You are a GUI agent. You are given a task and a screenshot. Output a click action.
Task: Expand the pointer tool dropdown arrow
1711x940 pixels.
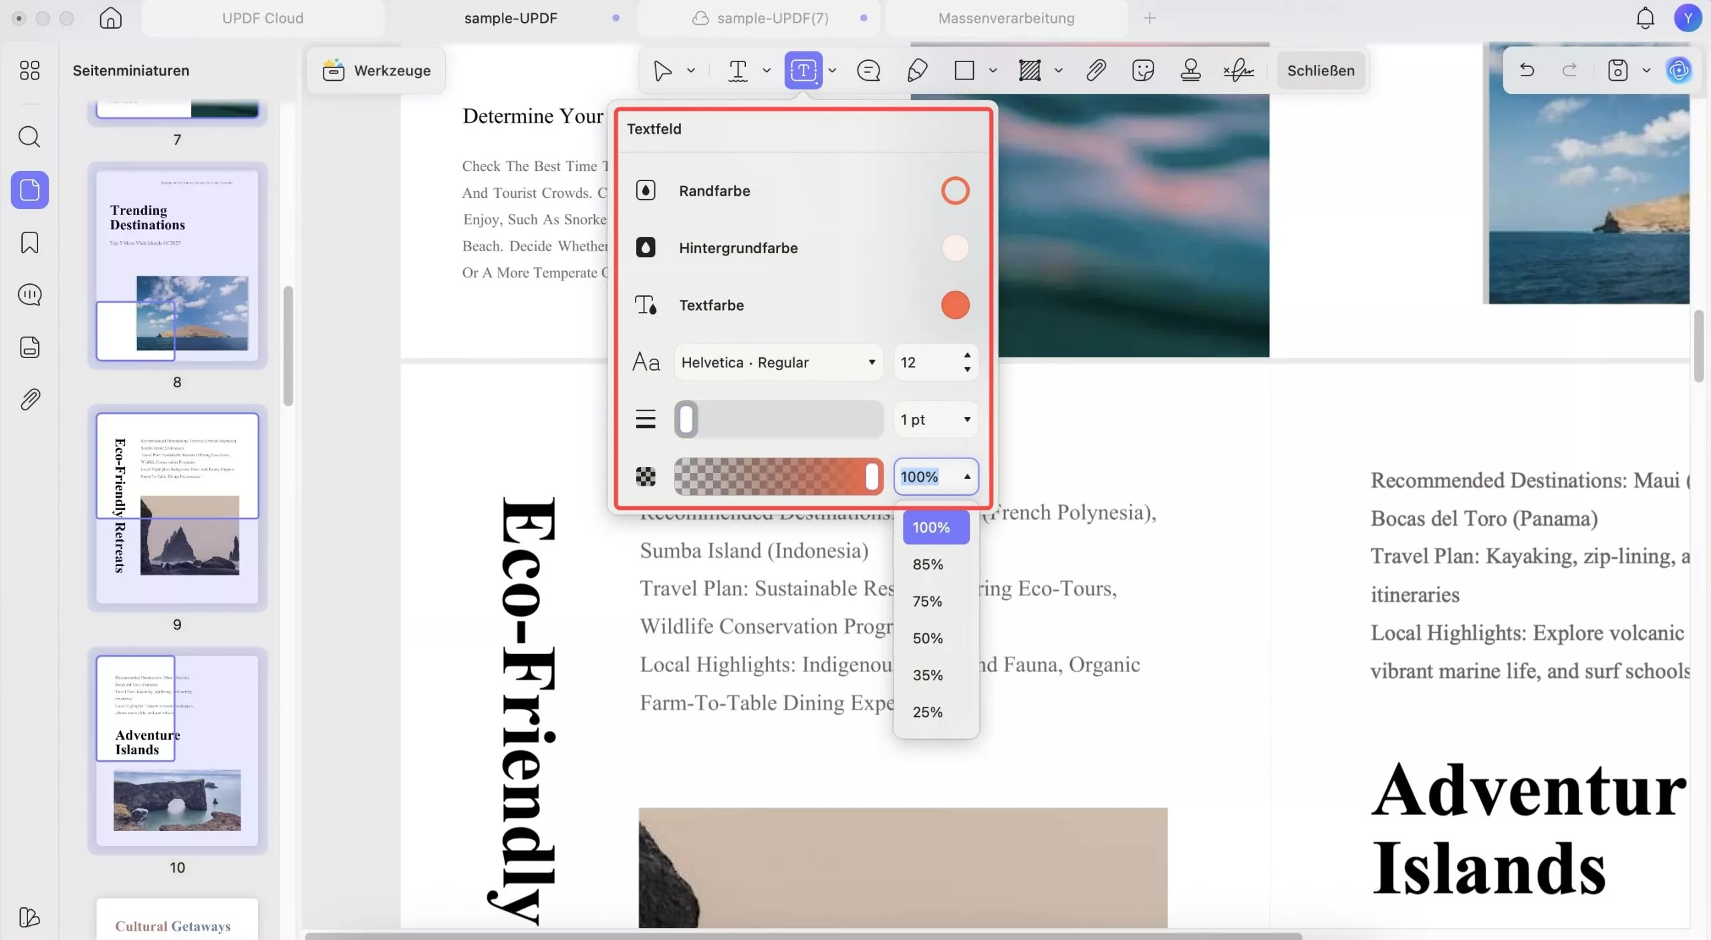pyautogui.click(x=691, y=70)
